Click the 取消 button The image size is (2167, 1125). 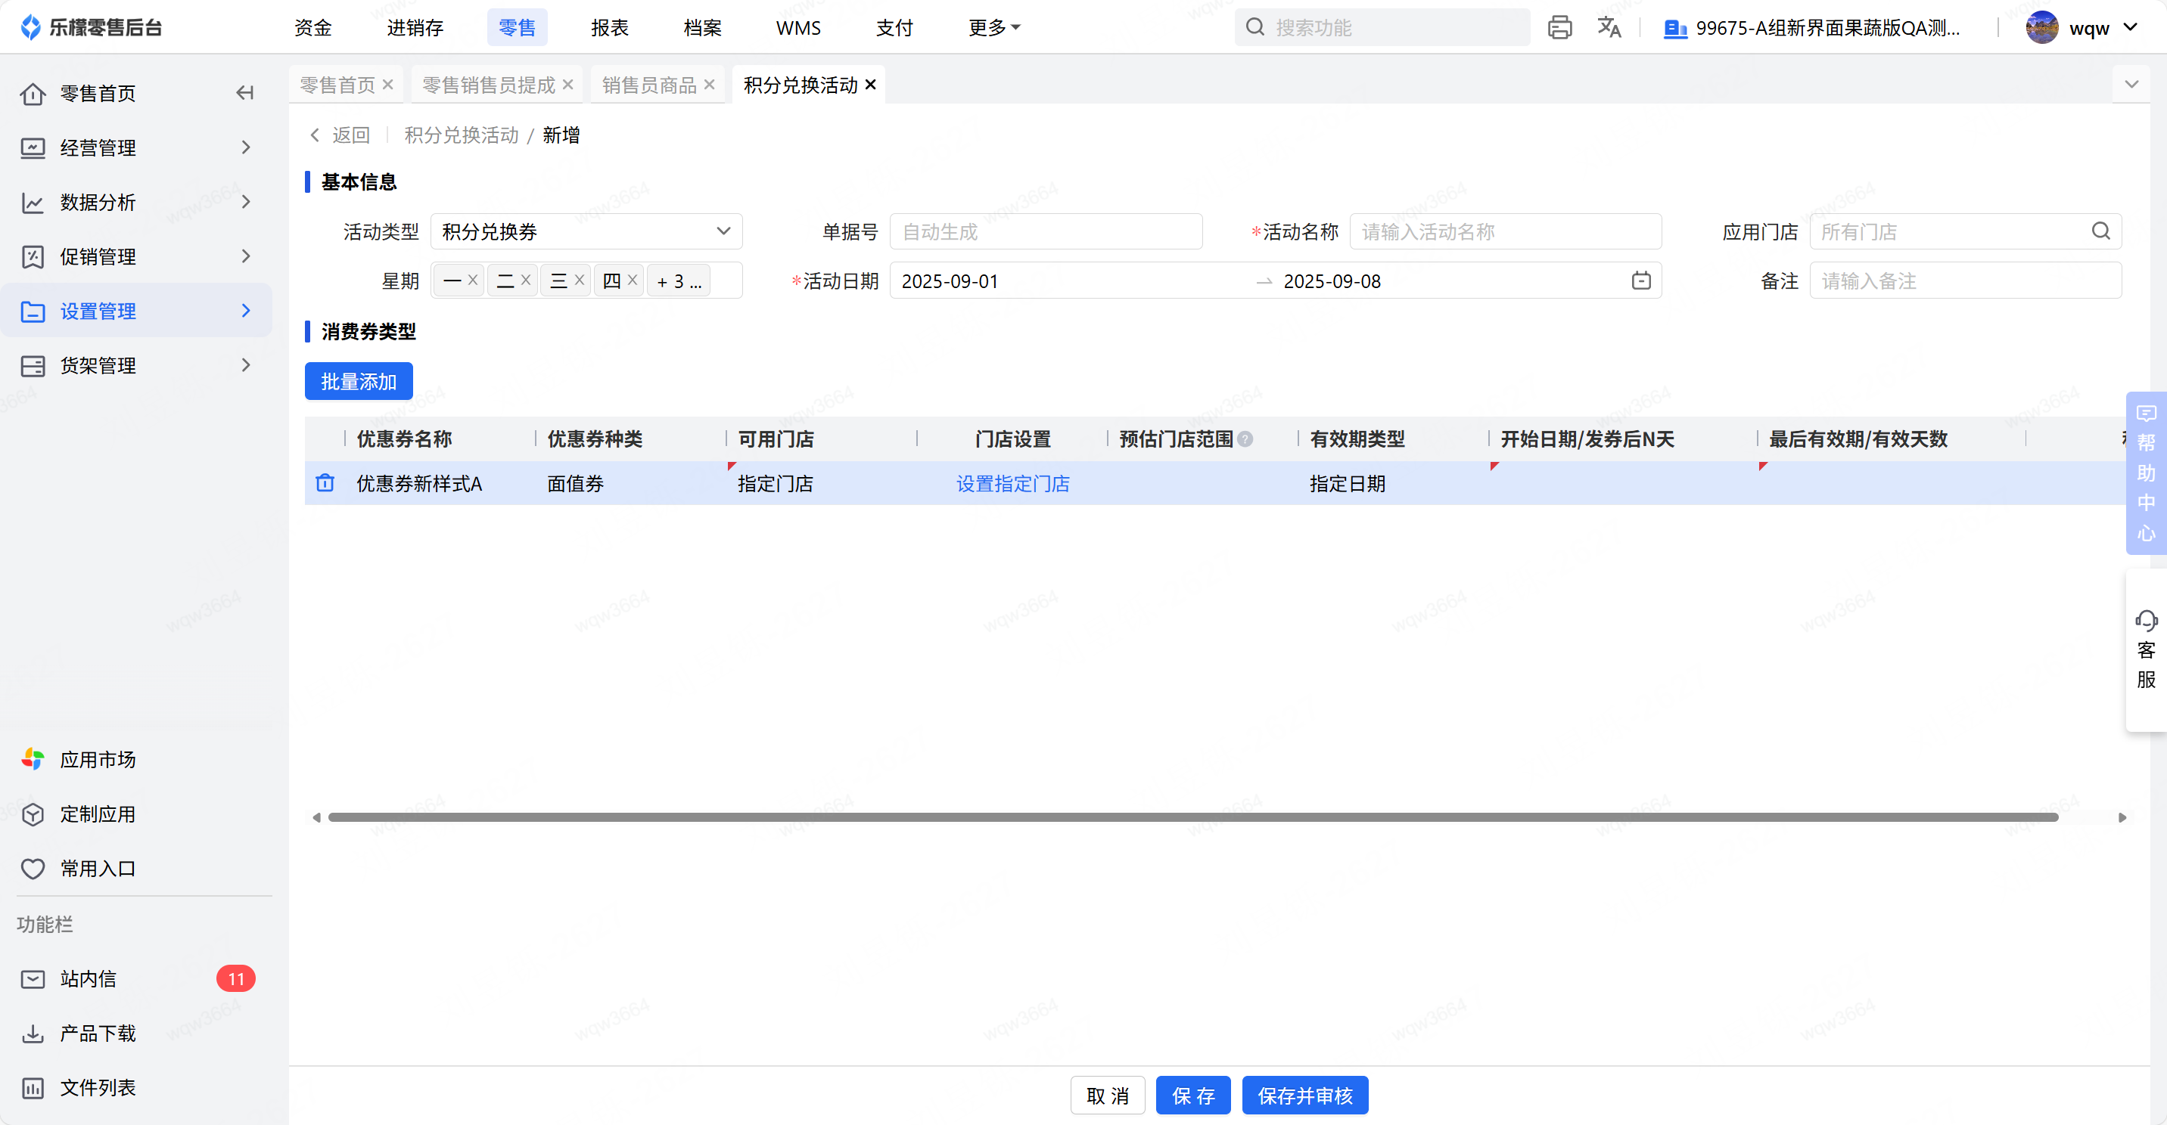(x=1107, y=1096)
